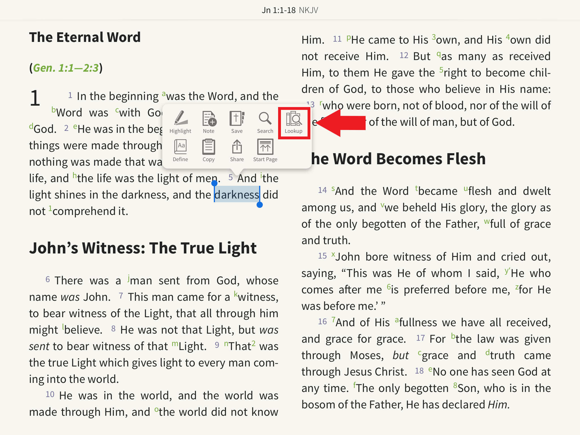
Task: Tap the large chapter number 1
Action: 35,98
